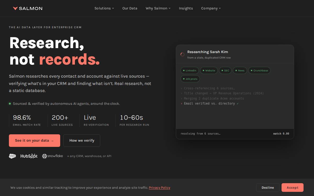The image size is (314, 196).
Task: Click the 10-60s per research run stat
Action: coord(134,120)
